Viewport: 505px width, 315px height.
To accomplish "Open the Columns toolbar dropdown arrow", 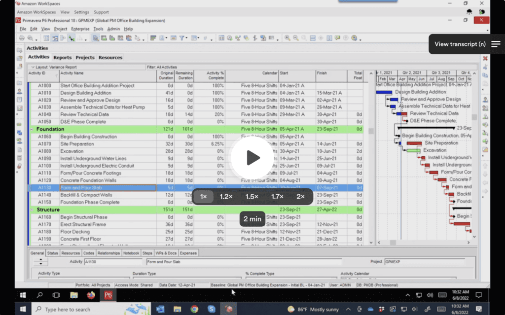I will 166,38.
